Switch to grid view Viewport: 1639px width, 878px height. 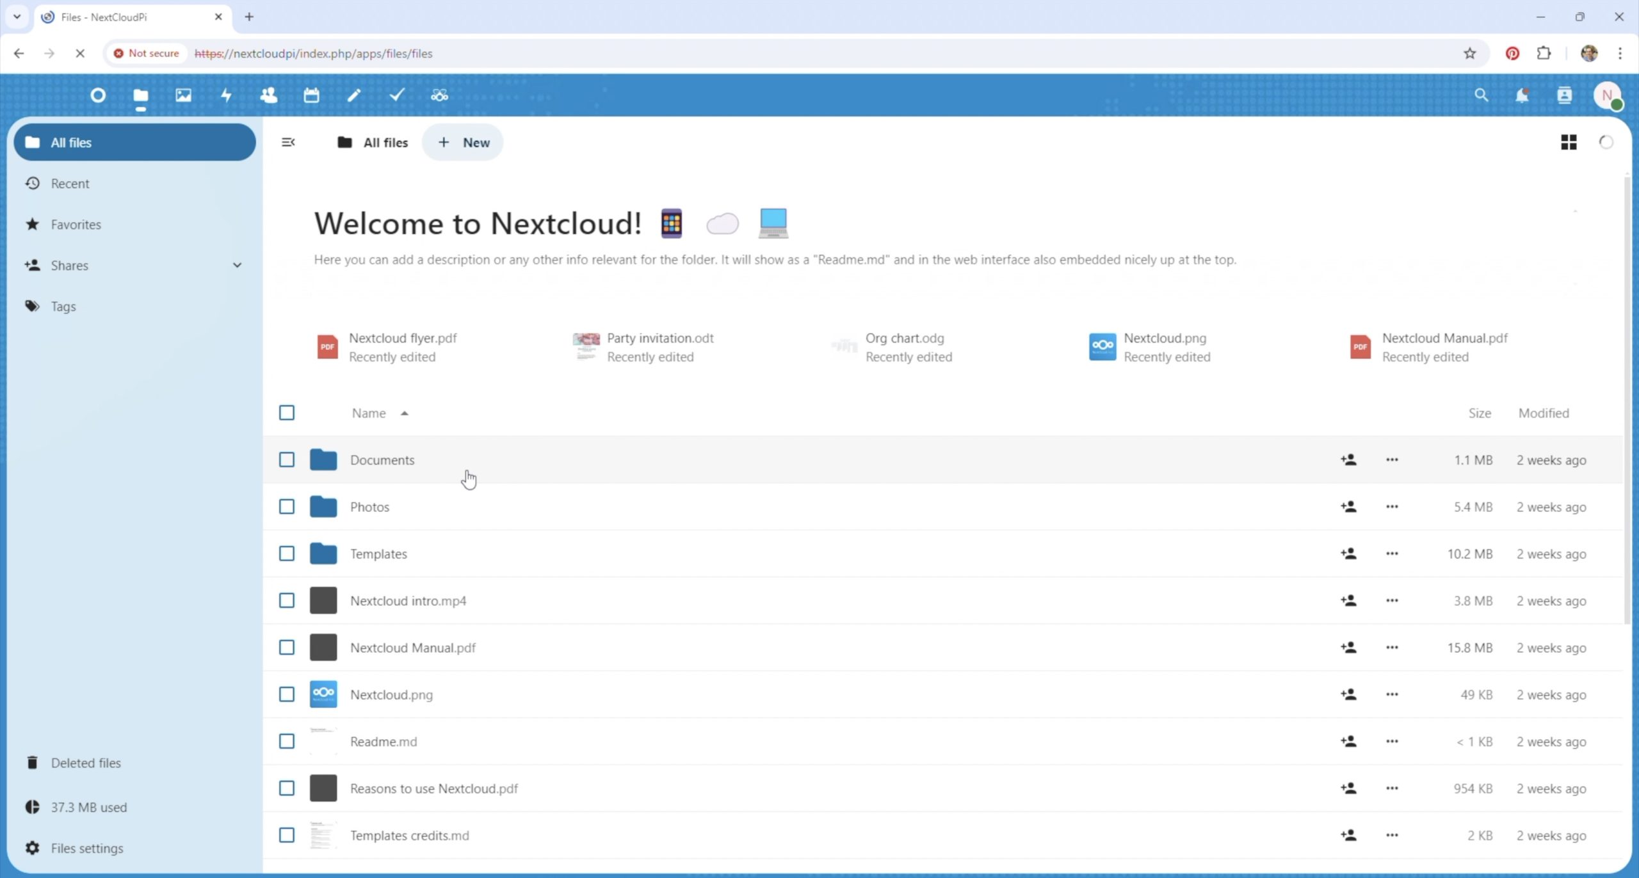click(1569, 142)
